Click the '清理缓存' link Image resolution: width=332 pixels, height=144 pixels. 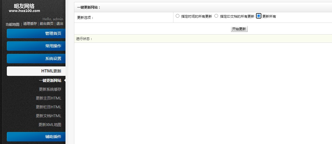coord(30,24)
